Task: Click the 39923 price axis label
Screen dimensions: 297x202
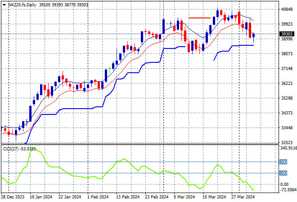Action: [287, 24]
